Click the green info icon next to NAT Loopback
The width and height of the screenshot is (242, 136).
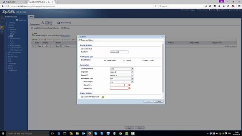click(102, 97)
